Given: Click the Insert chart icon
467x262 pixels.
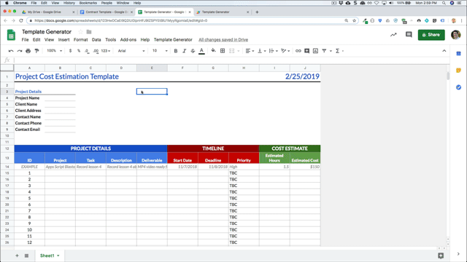Looking at the screenshot, I should click(x=315, y=51).
